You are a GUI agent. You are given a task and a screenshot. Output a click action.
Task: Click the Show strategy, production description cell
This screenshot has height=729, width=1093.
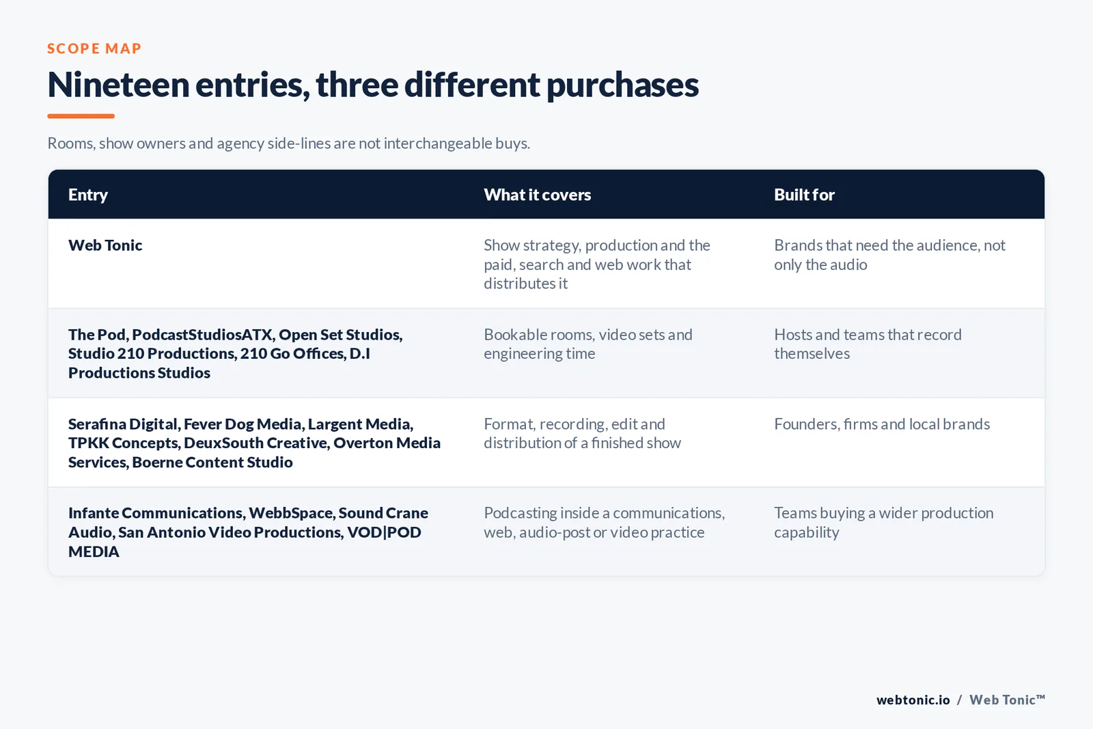click(x=597, y=264)
